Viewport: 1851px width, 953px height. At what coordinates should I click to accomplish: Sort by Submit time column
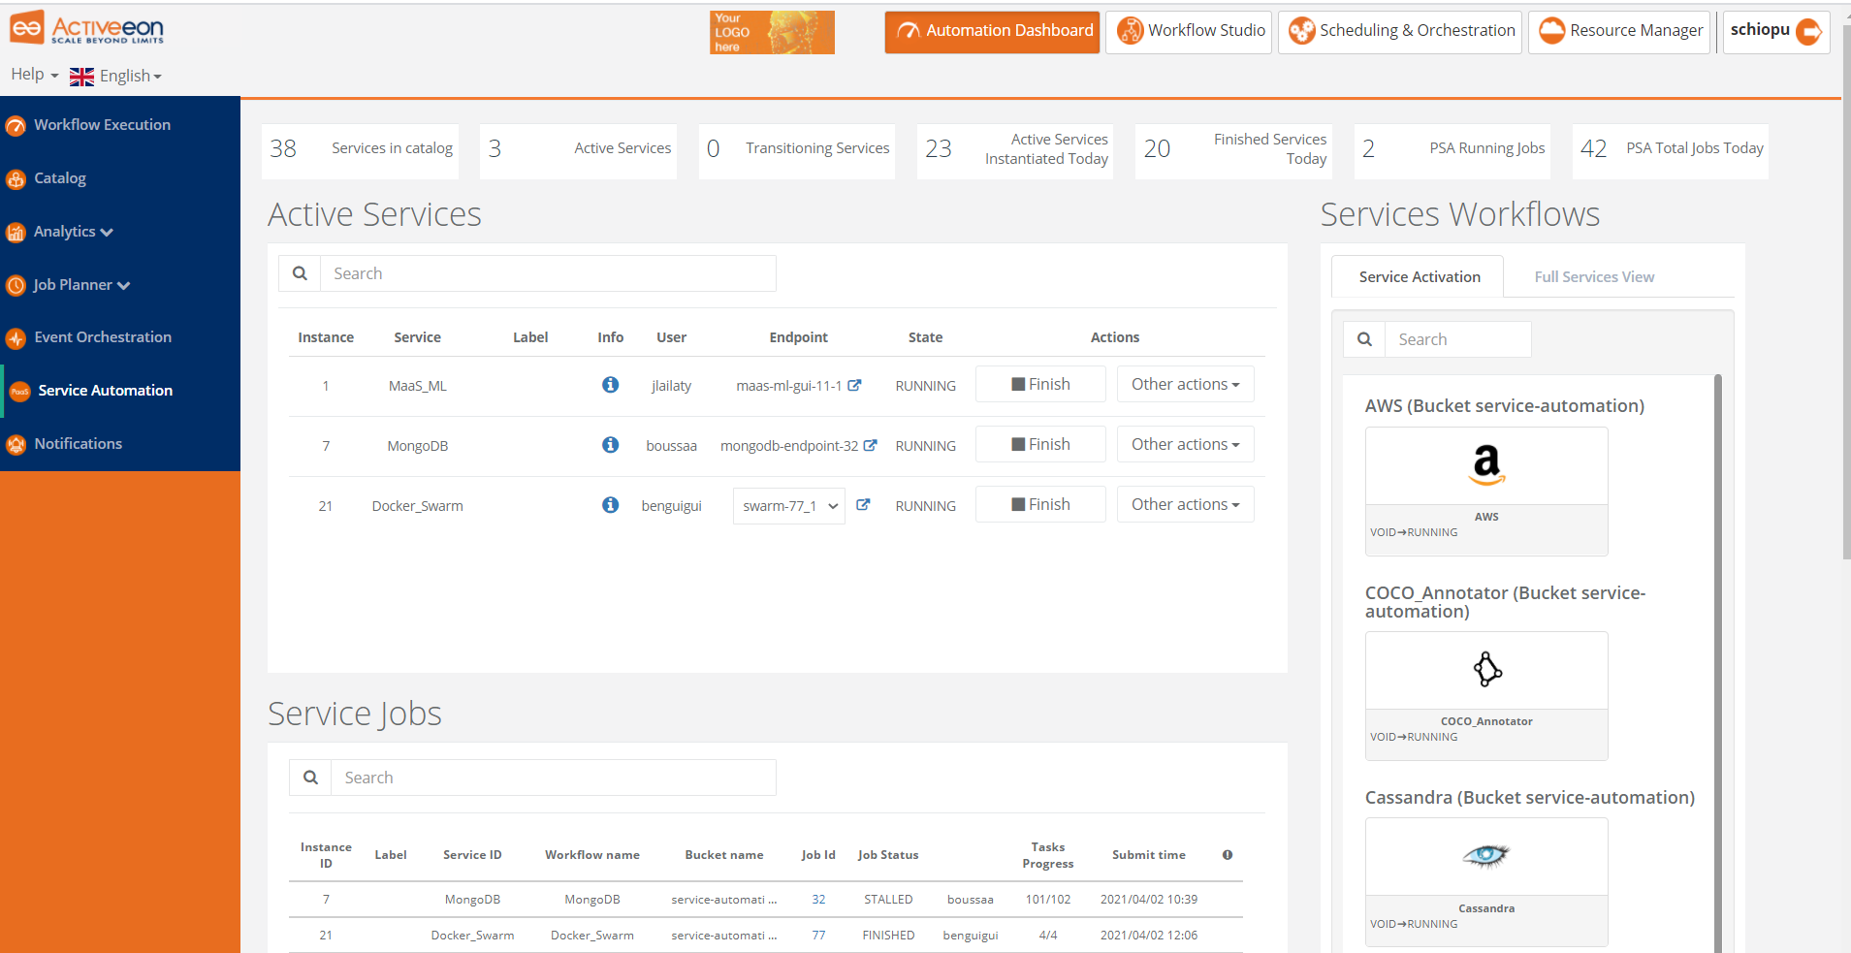tap(1149, 855)
